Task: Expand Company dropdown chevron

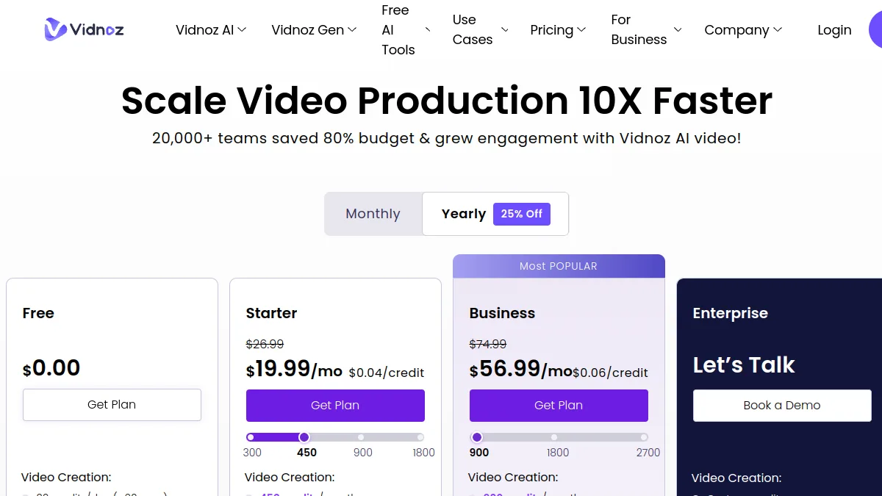Action: 778,30
